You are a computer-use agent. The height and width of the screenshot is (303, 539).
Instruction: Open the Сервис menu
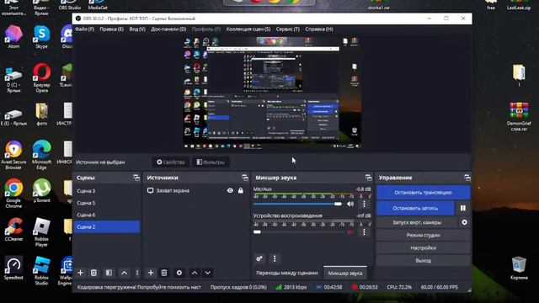(288, 29)
